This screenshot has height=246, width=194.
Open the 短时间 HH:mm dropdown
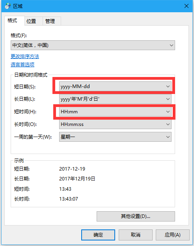[115, 112]
